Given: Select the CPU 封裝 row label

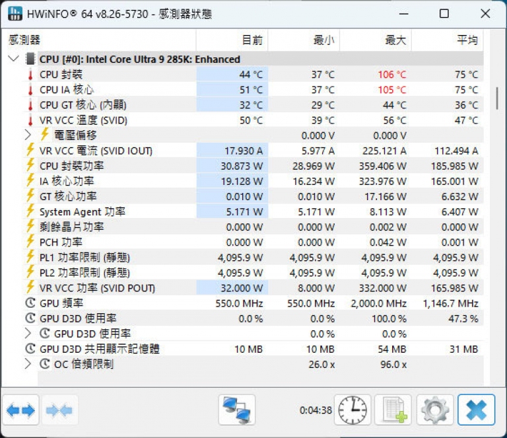Looking at the screenshot, I should [61, 75].
